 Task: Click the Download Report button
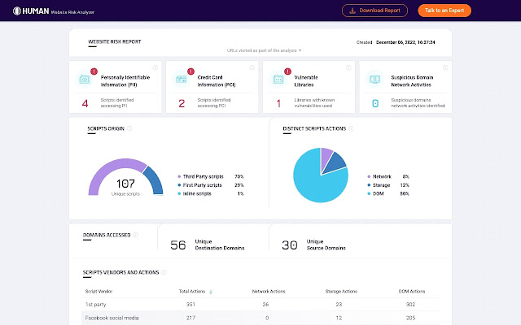click(374, 11)
